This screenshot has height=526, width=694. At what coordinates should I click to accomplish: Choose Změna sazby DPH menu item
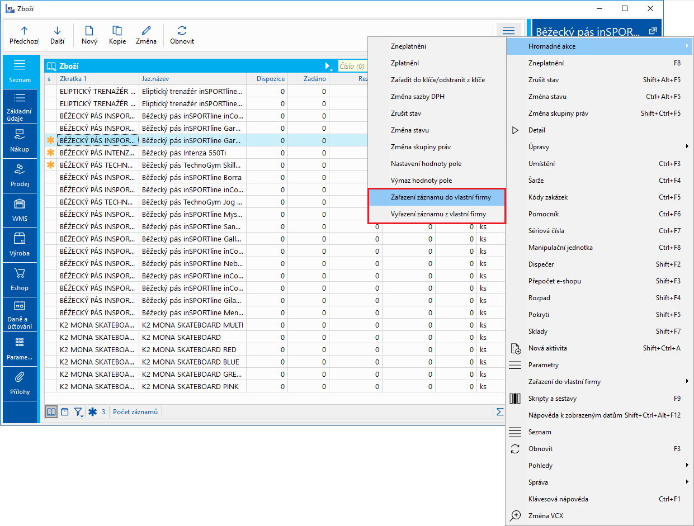tap(417, 97)
